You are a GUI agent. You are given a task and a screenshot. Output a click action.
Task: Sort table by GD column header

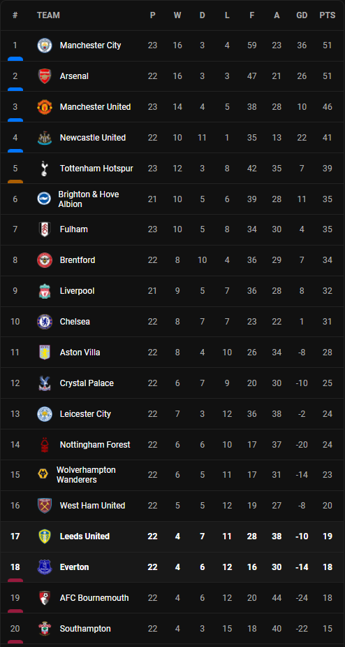(x=302, y=15)
